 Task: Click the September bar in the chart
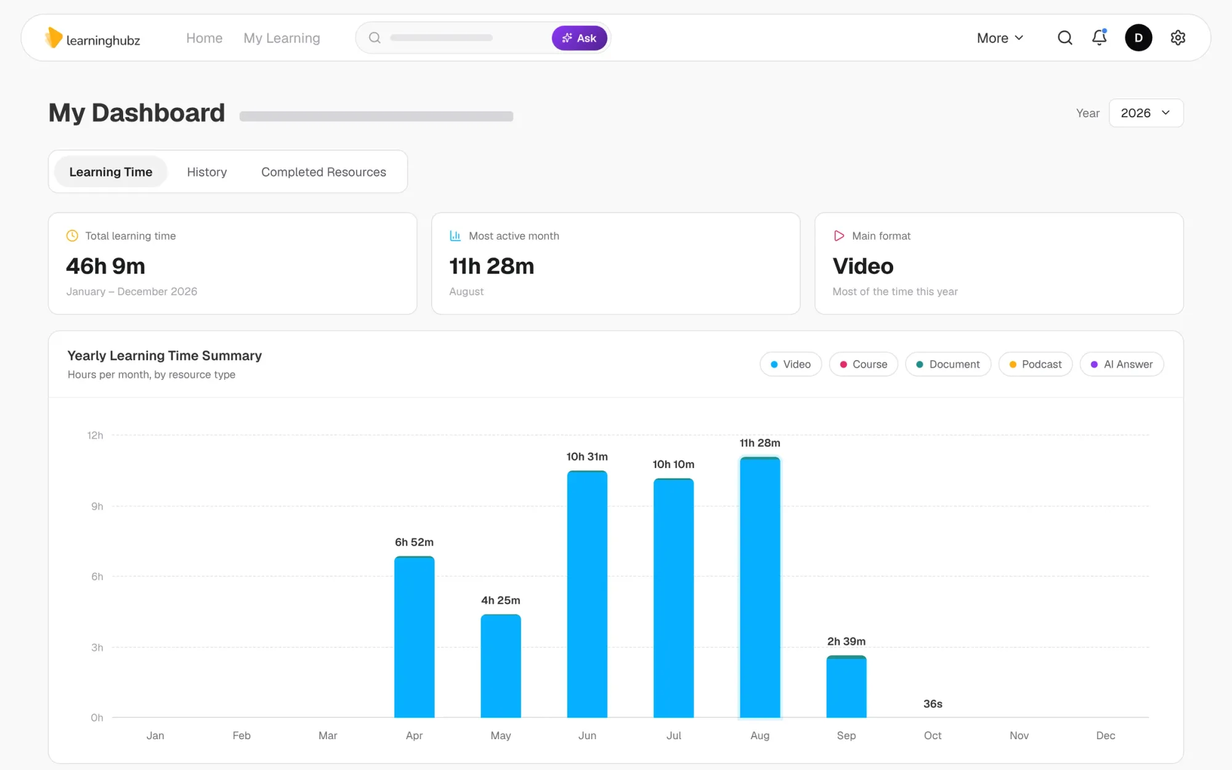(x=846, y=687)
